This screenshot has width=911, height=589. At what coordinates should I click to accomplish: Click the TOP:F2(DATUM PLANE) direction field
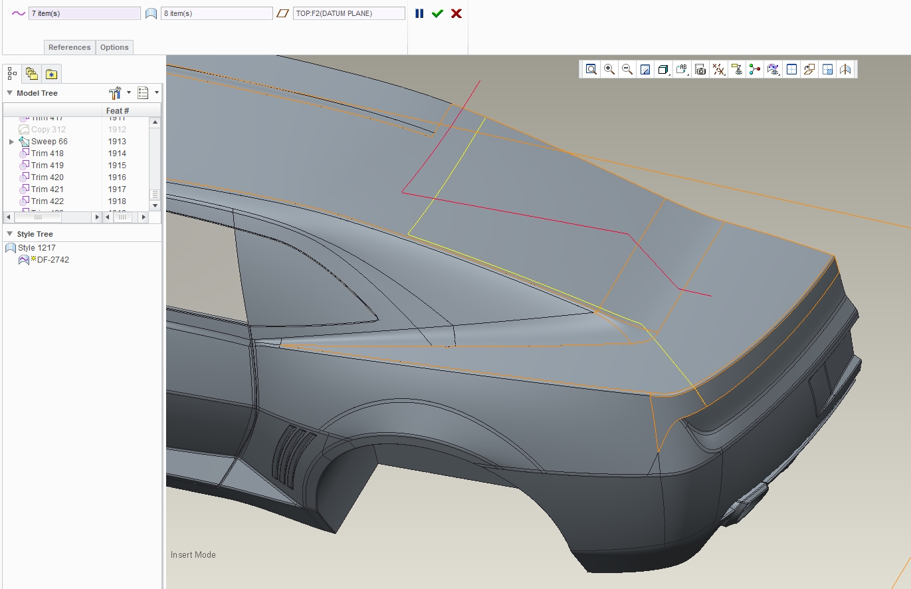[349, 13]
